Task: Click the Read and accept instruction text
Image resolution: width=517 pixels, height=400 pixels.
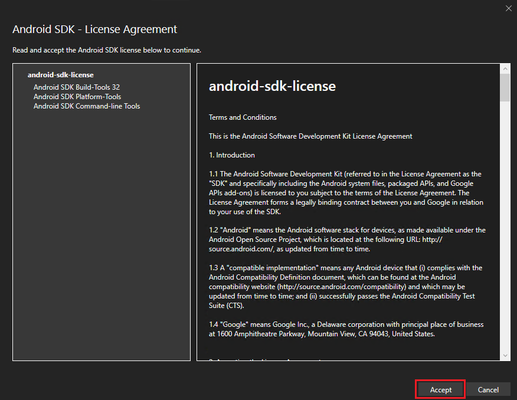Action: click(107, 50)
